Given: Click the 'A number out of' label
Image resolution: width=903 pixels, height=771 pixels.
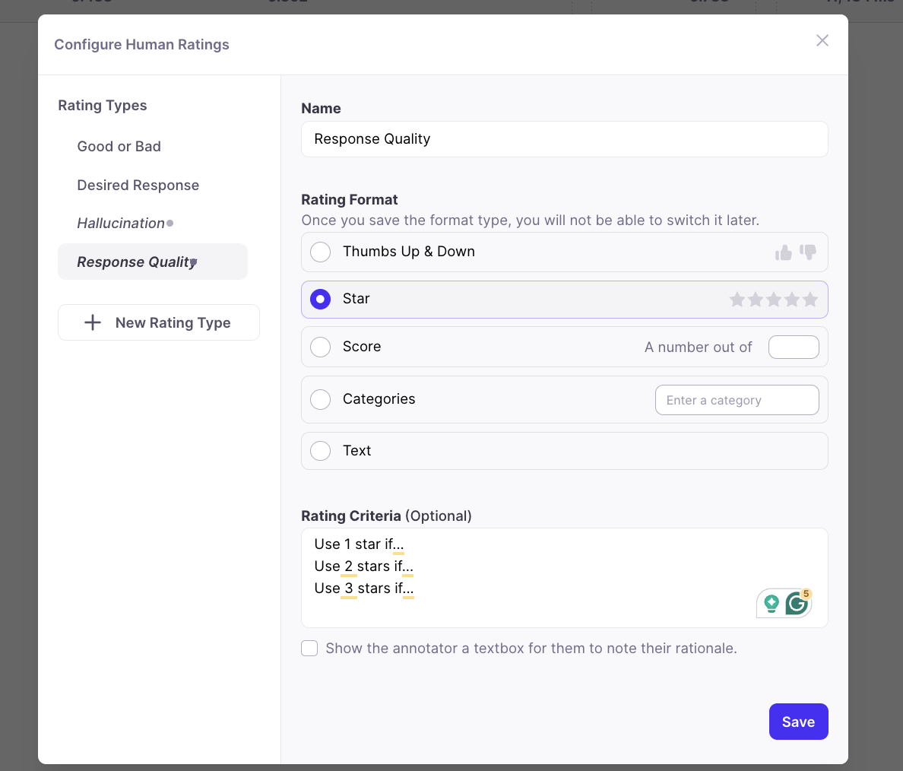Looking at the screenshot, I should pyautogui.click(x=698, y=347).
